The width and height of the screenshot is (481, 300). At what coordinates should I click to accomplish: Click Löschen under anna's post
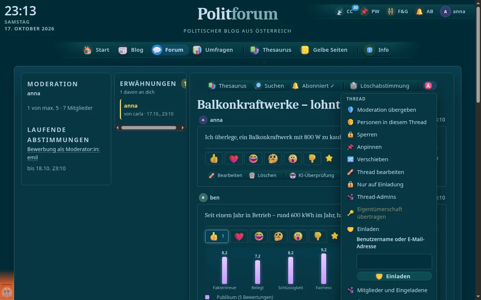coord(263,175)
